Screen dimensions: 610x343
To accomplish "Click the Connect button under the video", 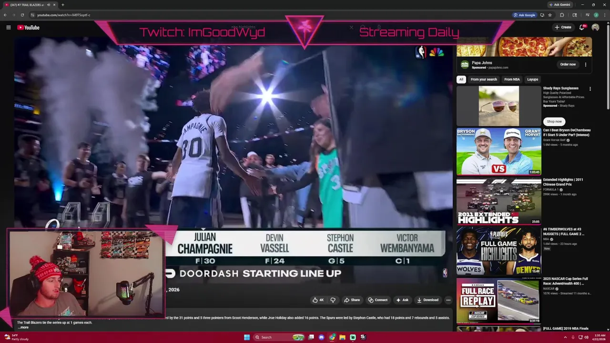I will [x=378, y=300].
